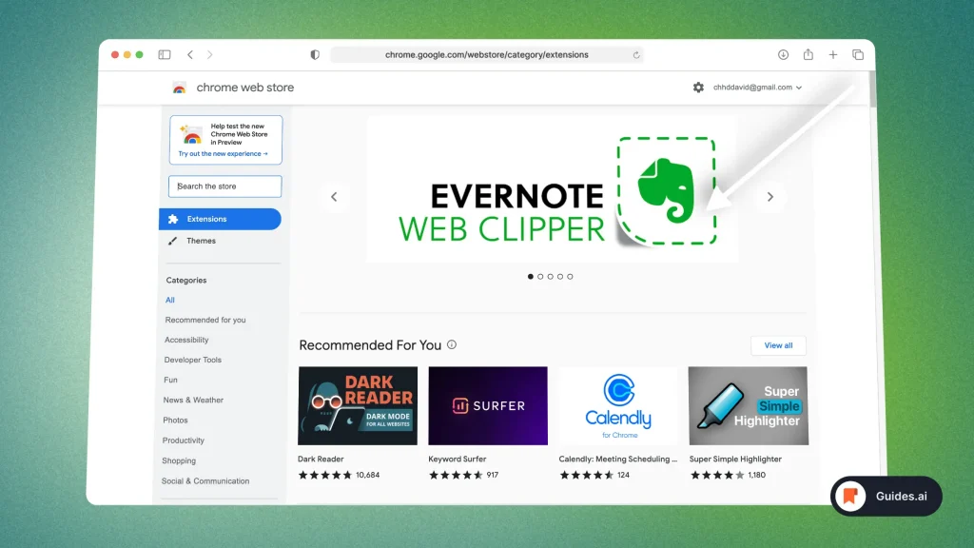Viewport: 974px width, 548px height.
Task: Show previous carousel banner
Action: pos(334,197)
